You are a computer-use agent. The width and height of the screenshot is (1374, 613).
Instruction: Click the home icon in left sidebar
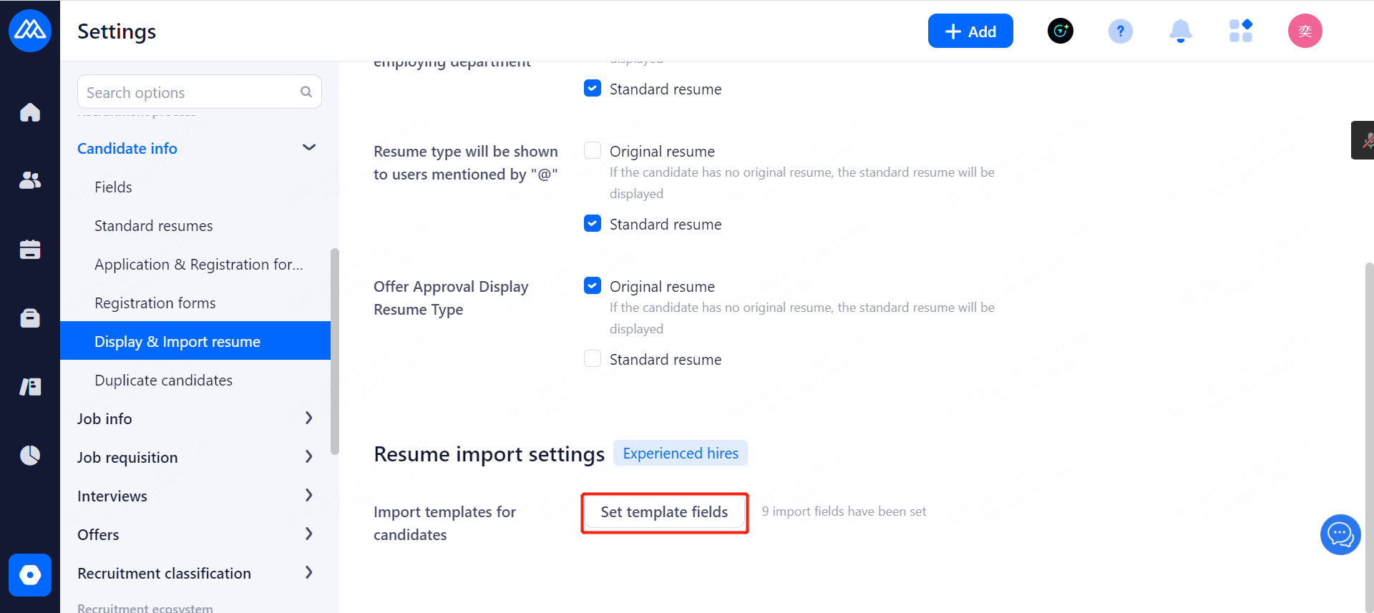pyautogui.click(x=30, y=112)
